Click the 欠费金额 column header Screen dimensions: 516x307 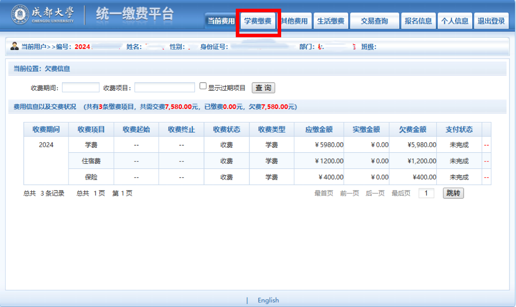(413, 130)
